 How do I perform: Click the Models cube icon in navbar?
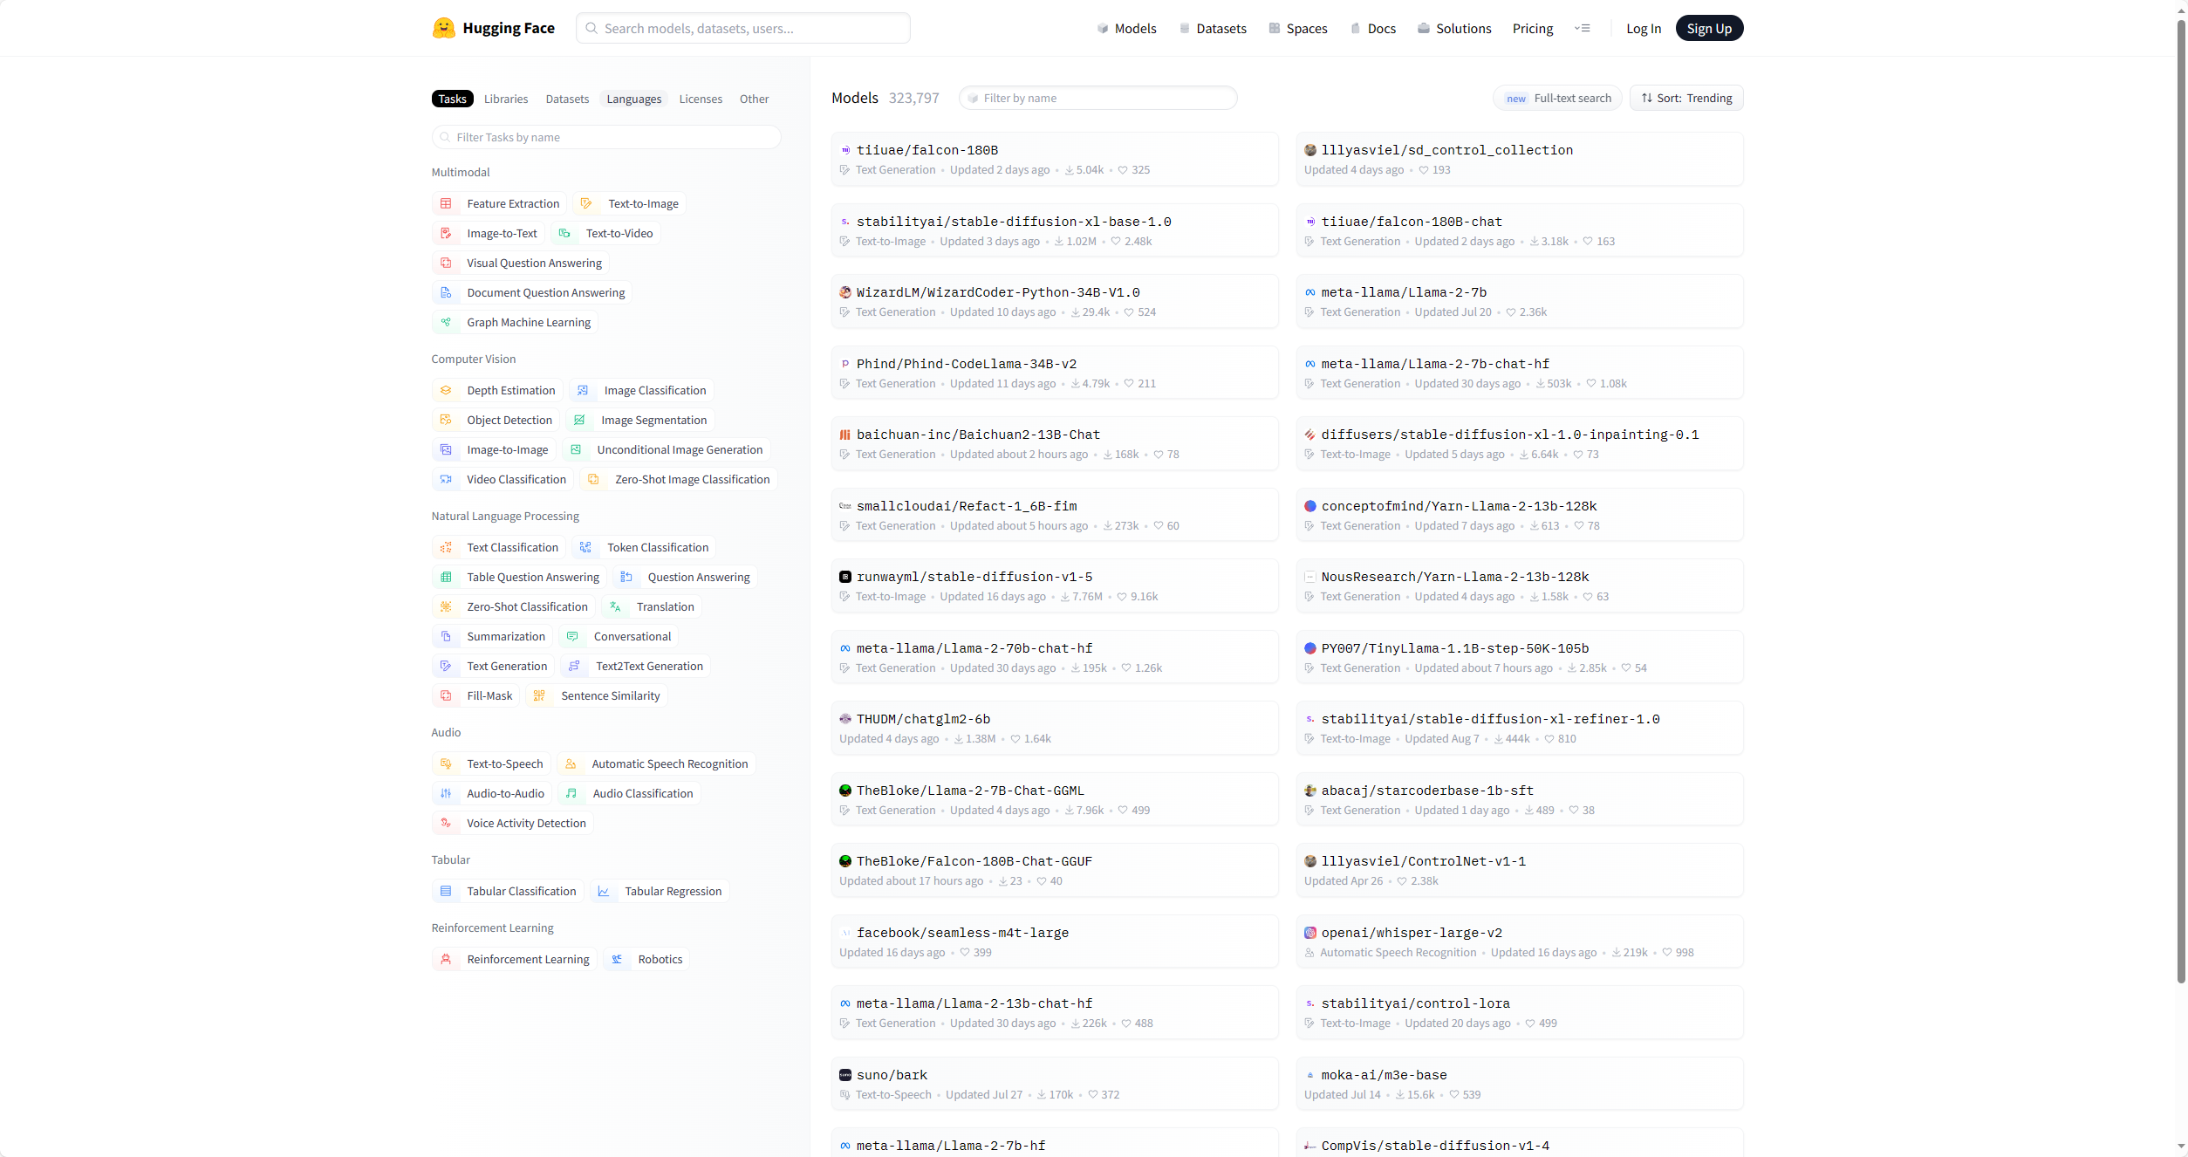pos(1103,28)
